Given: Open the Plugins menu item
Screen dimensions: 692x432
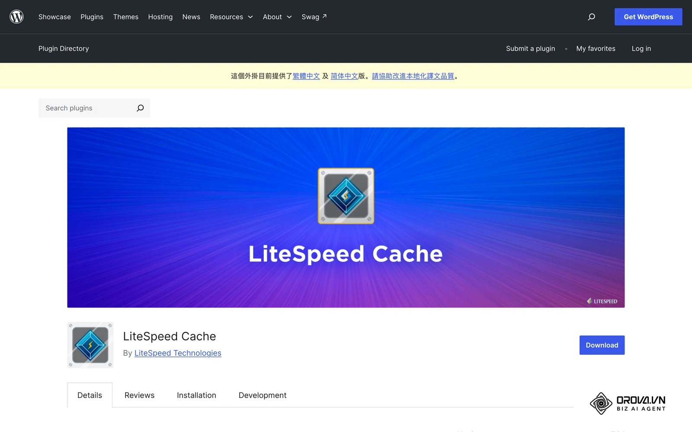Looking at the screenshot, I should (x=92, y=17).
